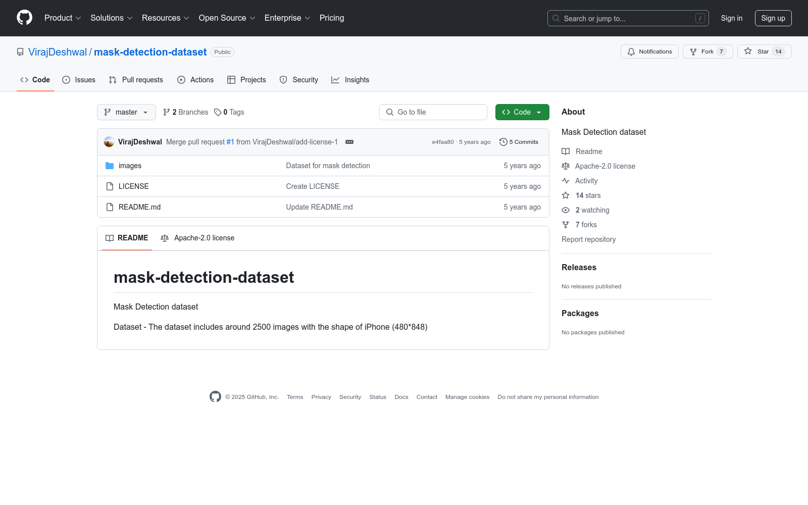Click the stars icon in About
The height and width of the screenshot is (505, 808).
[566, 195]
